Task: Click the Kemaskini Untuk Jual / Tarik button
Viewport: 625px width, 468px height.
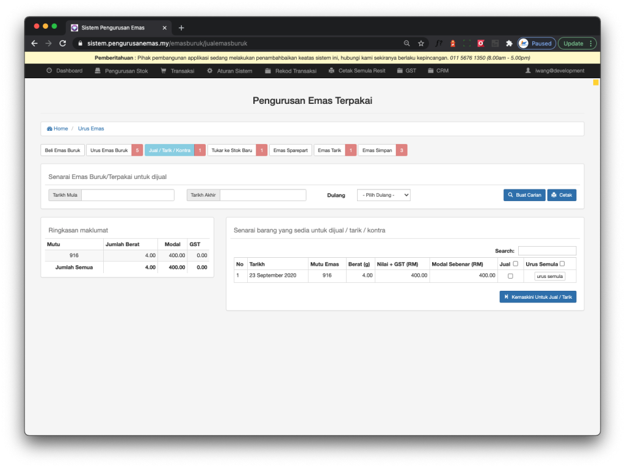Action: 538,297
